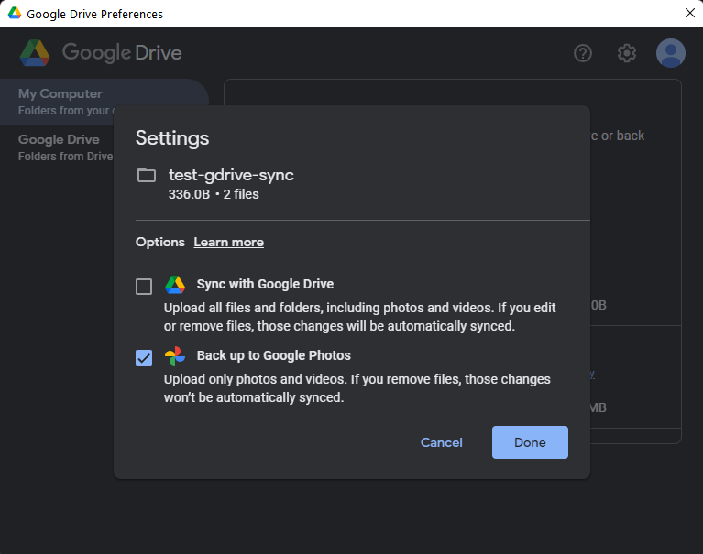Open the settings gear icon
This screenshot has width=703, height=554.
626,53
